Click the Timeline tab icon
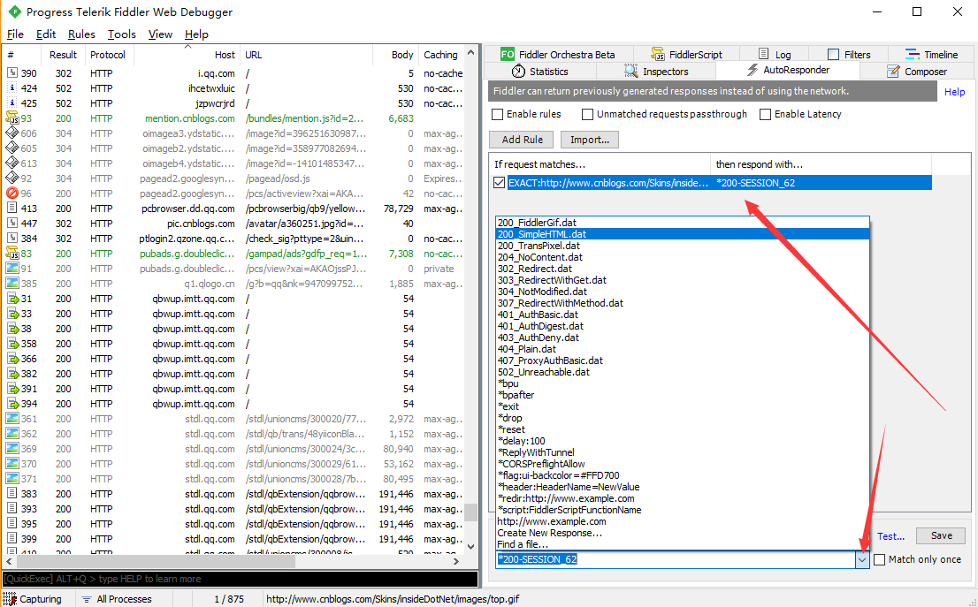Screen dimensions: 978x607 tap(913, 55)
